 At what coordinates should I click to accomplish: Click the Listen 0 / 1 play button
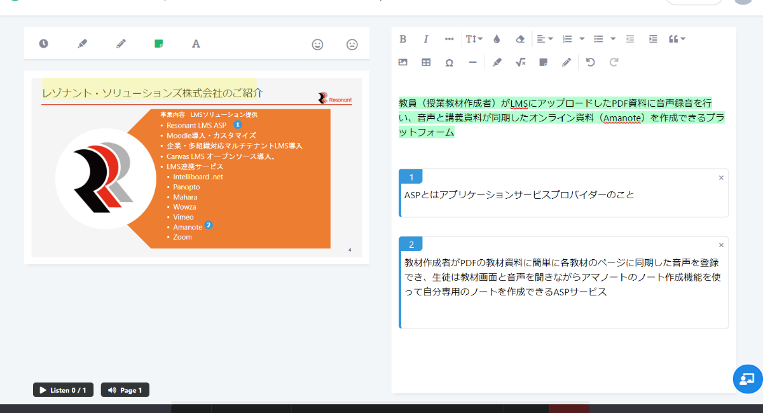64,390
